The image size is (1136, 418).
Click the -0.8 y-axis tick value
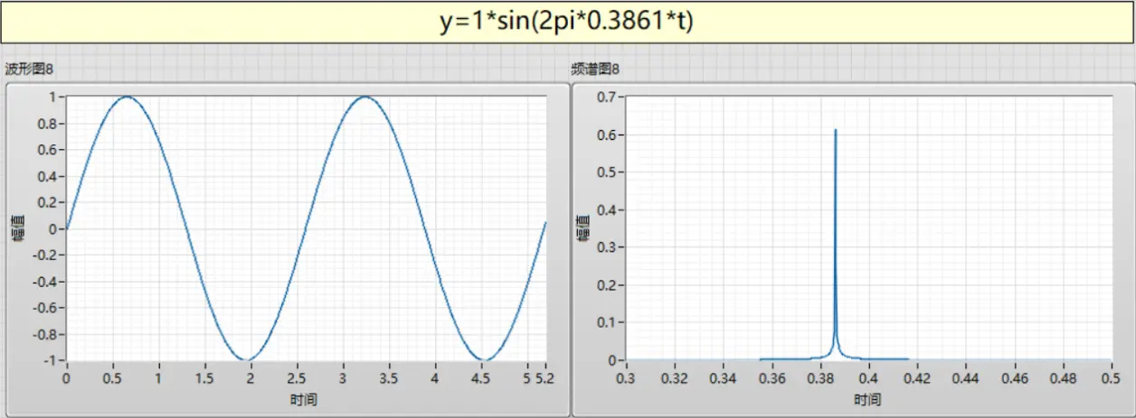pos(44,334)
